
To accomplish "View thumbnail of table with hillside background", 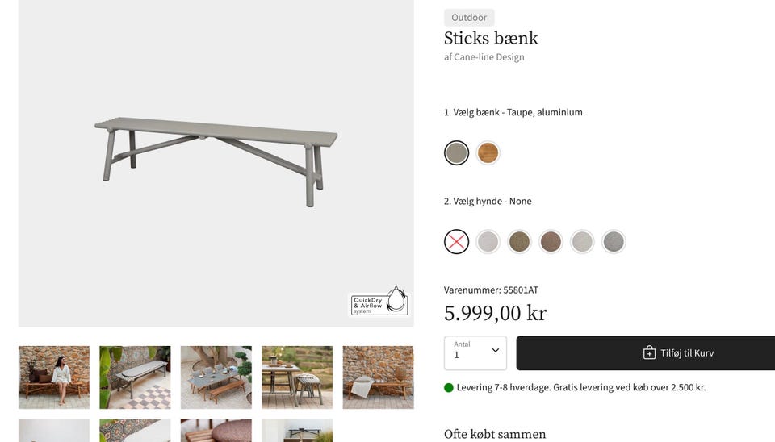I will click(297, 377).
